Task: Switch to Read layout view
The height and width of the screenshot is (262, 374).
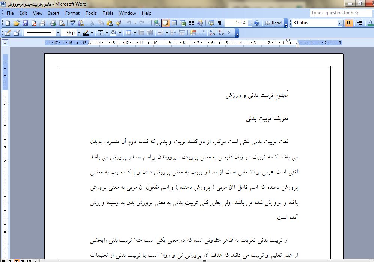Action: 273,23
